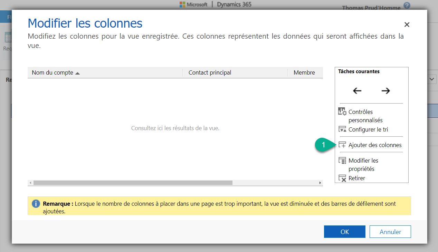Open "Contrôles personnalisés" settings
438x252 pixels.
pyautogui.click(x=363, y=116)
